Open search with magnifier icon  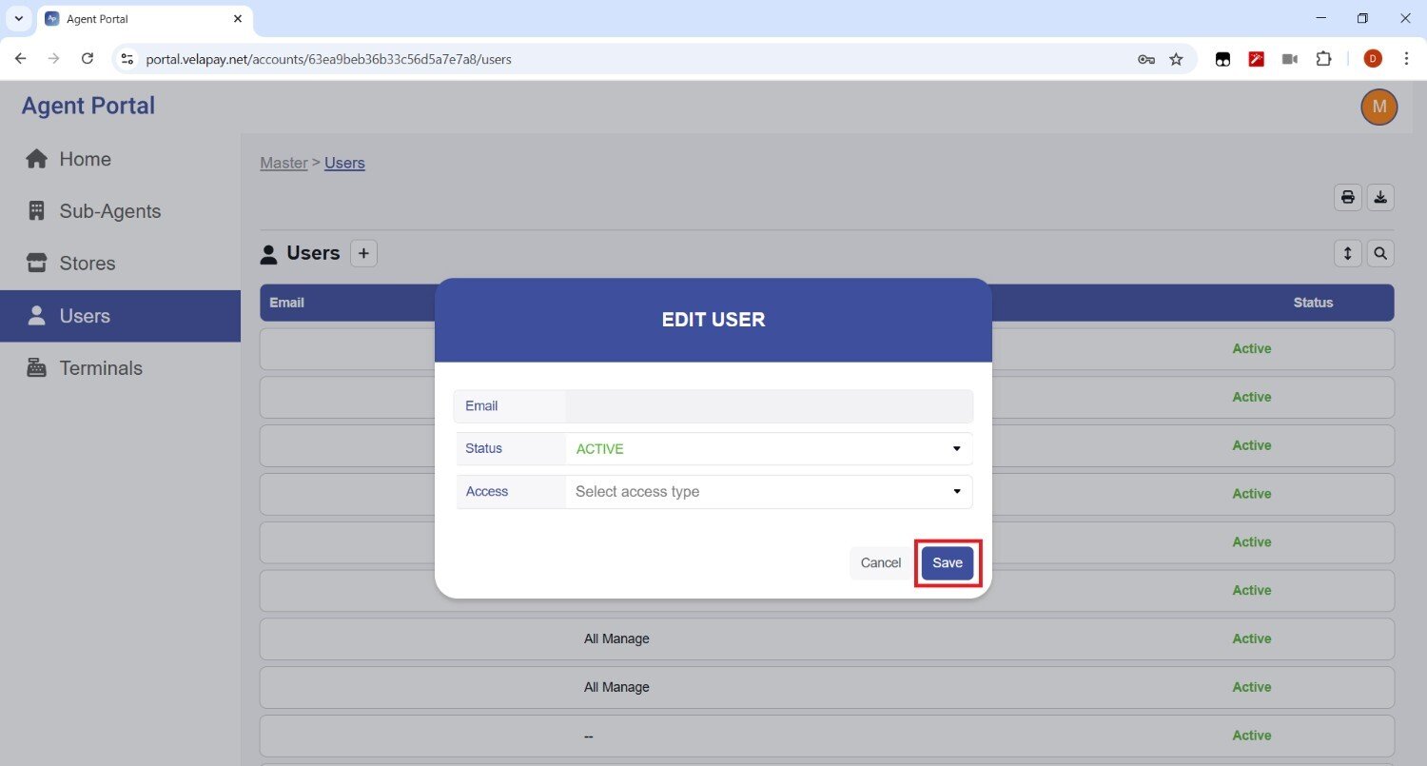tap(1380, 253)
